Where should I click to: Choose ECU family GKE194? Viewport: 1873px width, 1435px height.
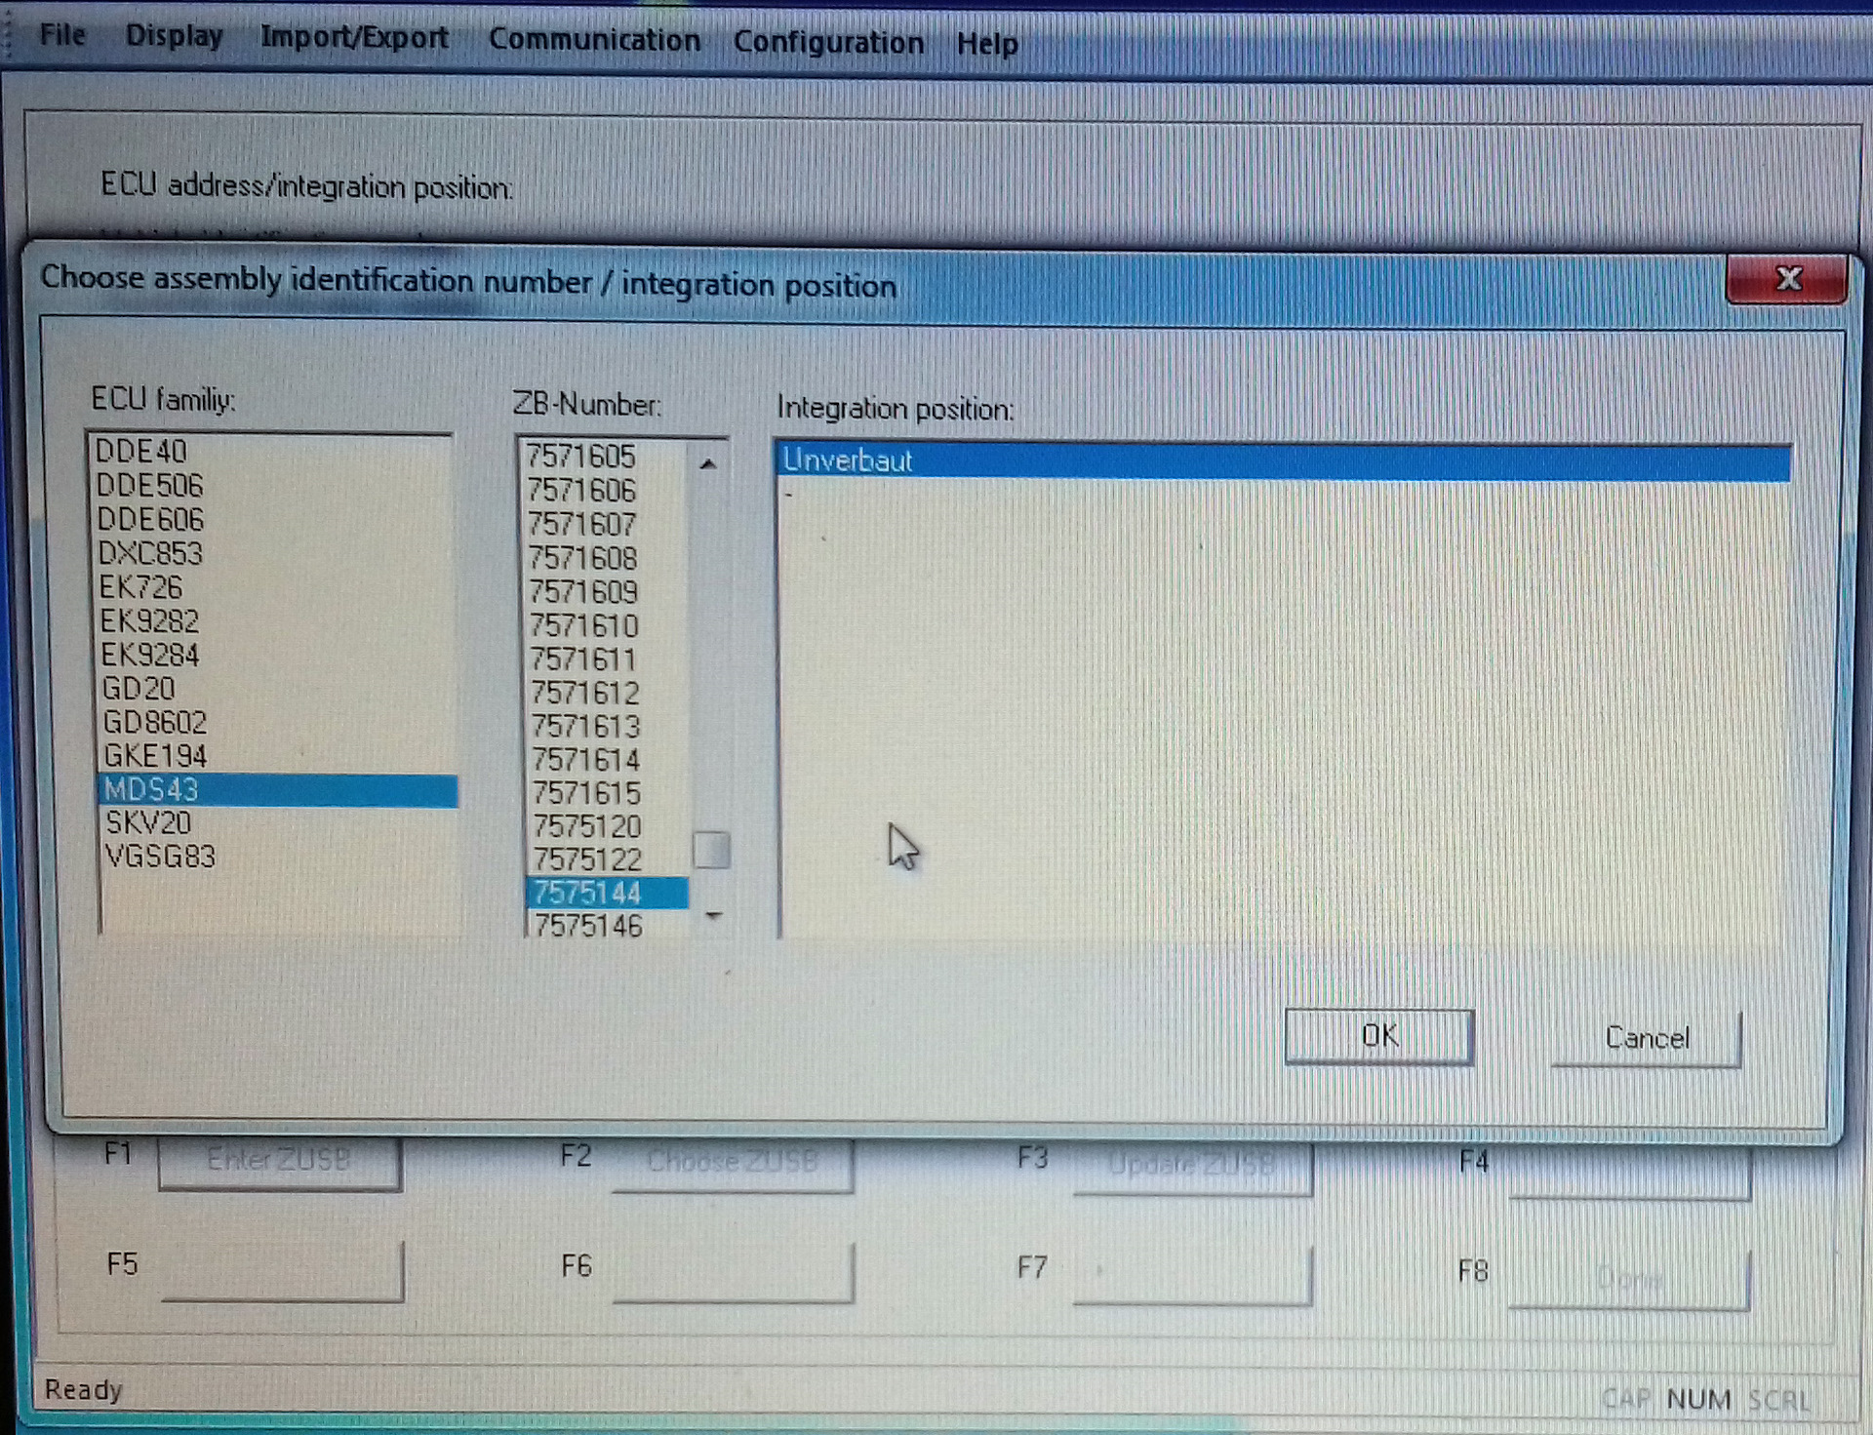pyautogui.click(x=155, y=755)
